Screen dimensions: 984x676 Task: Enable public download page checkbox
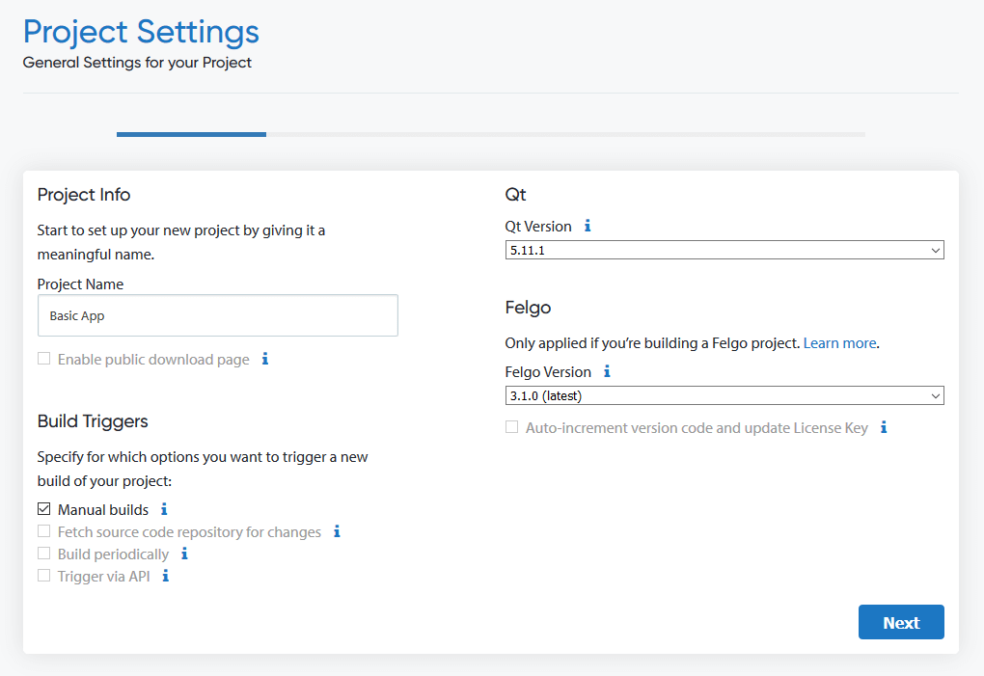click(44, 358)
